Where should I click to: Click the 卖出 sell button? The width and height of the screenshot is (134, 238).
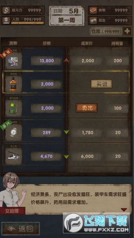point(87,108)
